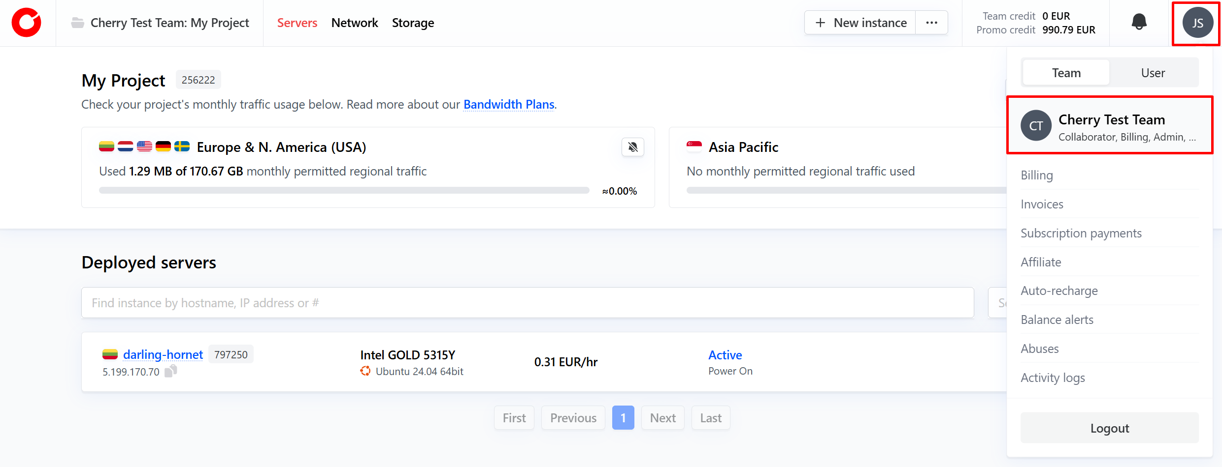Click the project folder icon
The image size is (1222, 467).
[x=77, y=23]
